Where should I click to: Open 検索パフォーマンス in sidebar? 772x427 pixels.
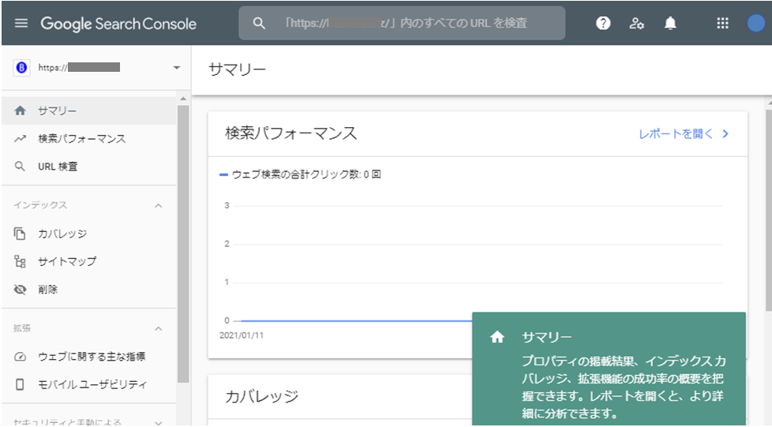pyautogui.click(x=88, y=139)
